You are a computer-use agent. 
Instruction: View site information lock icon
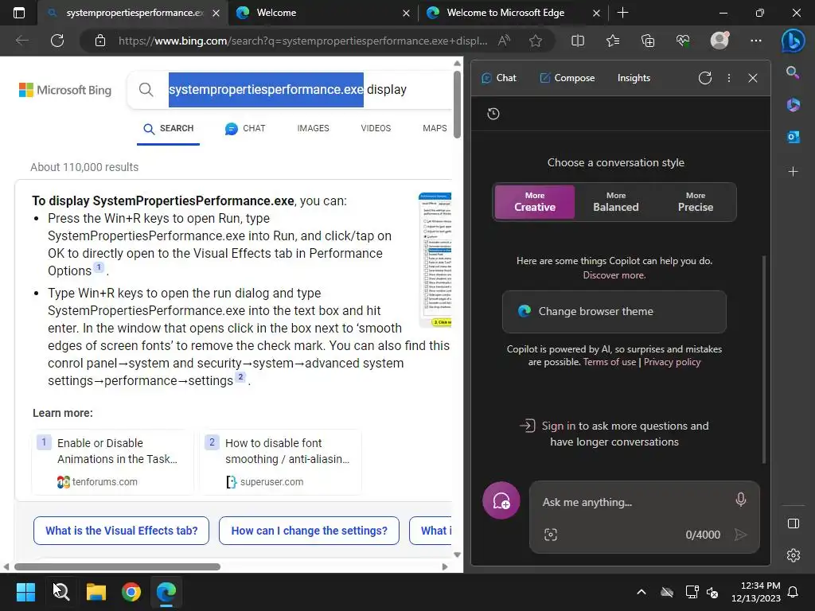point(100,41)
